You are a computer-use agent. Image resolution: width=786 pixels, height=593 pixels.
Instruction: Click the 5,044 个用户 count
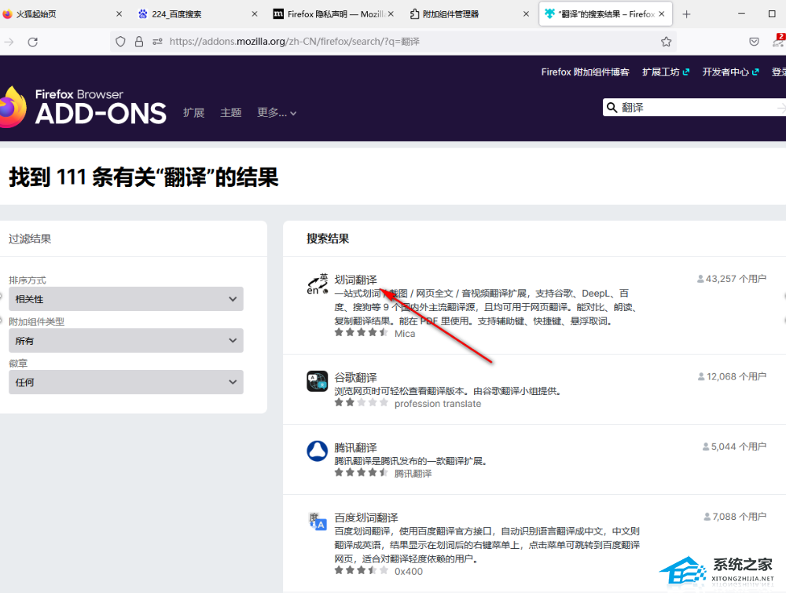tap(734, 446)
